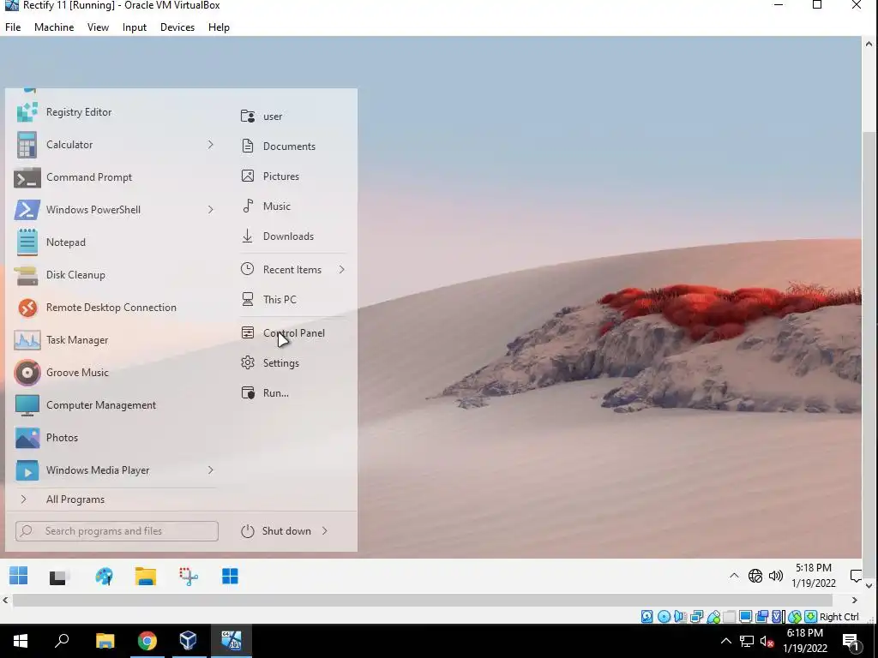Show hidden tray icons in guest
878x658 pixels.
click(734, 575)
